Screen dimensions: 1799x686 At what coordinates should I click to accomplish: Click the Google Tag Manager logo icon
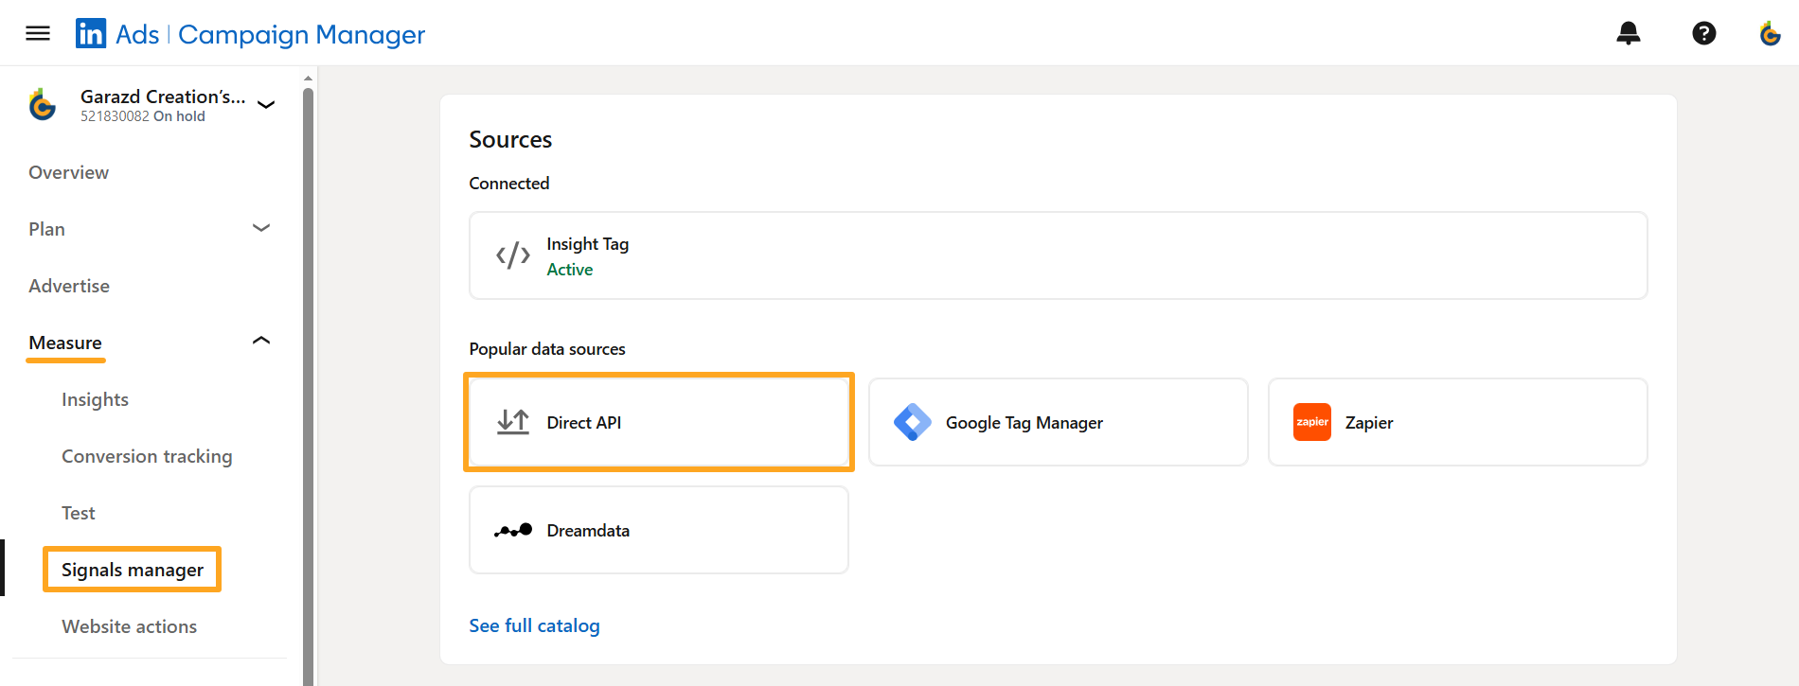tap(912, 422)
